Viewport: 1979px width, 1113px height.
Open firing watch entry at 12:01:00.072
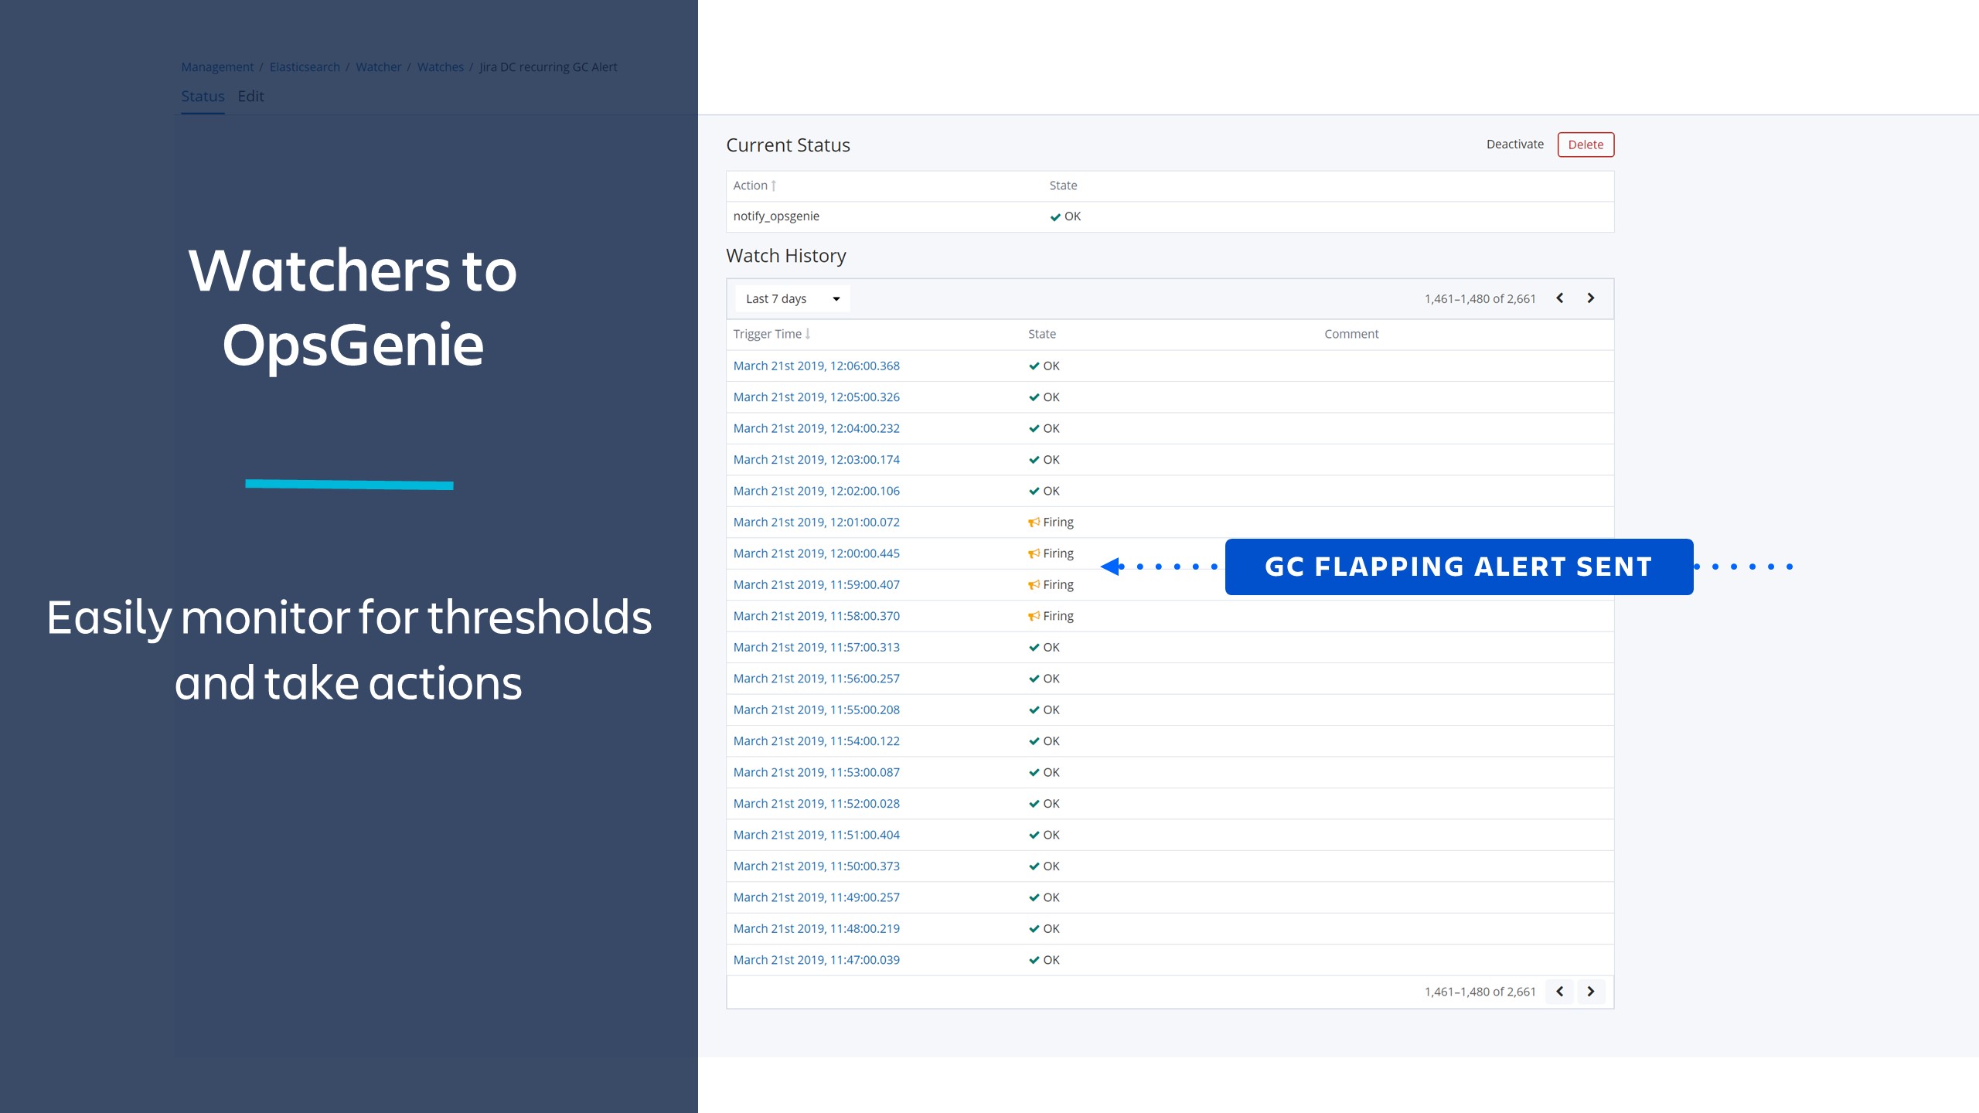[816, 522]
